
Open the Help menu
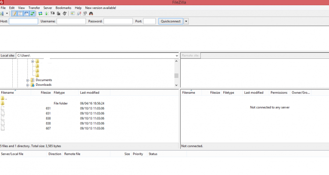pyautogui.click(x=78, y=8)
